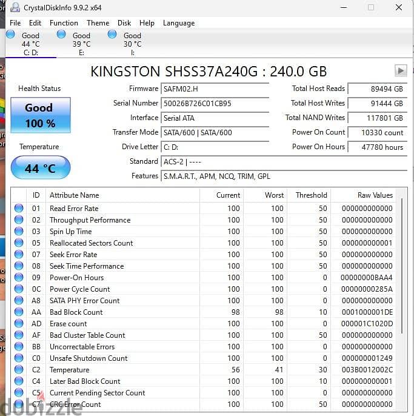Click the Drive Letter field C: D:
Screen dimensions: 414x416
[215, 147]
